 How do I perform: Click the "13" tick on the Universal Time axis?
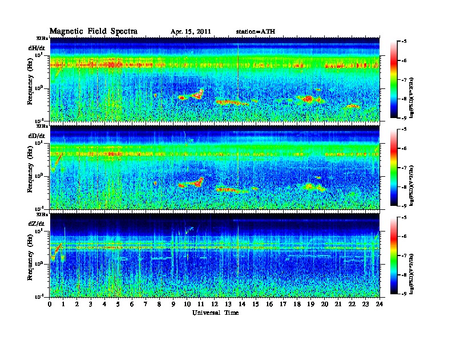[228, 305]
